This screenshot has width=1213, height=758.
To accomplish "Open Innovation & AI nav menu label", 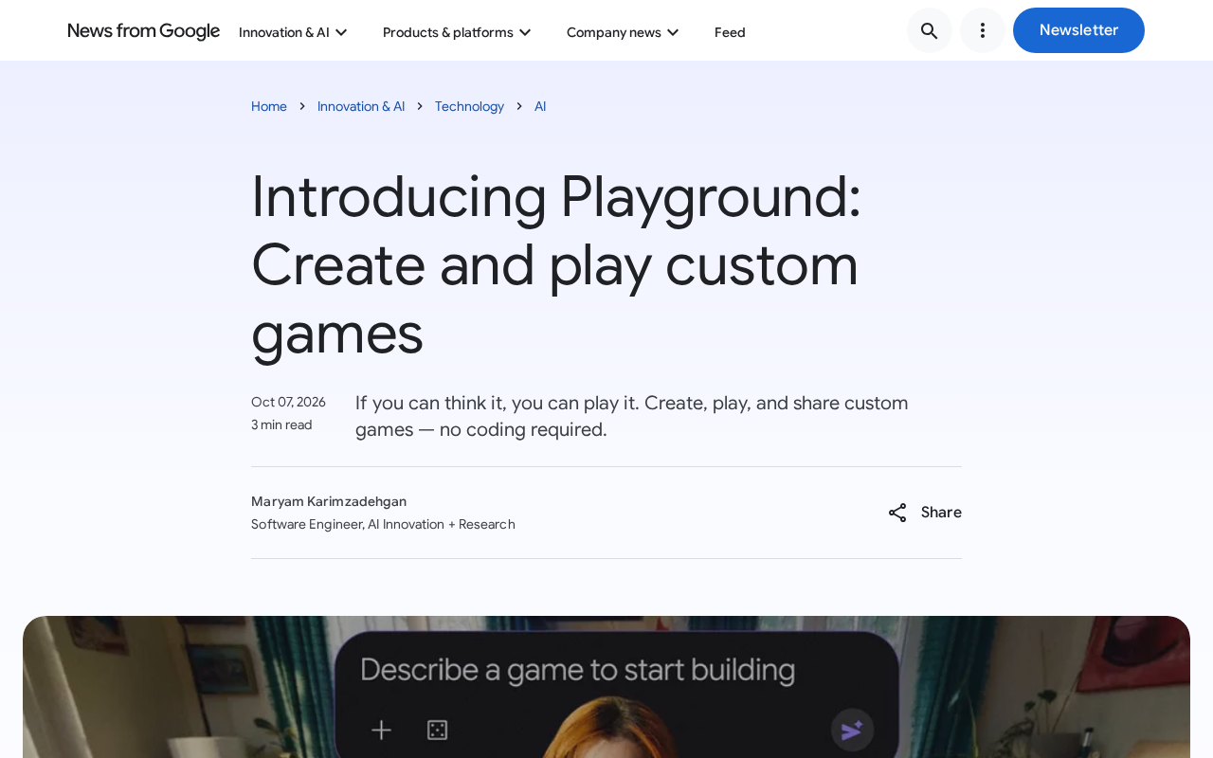I will [284, 32].
